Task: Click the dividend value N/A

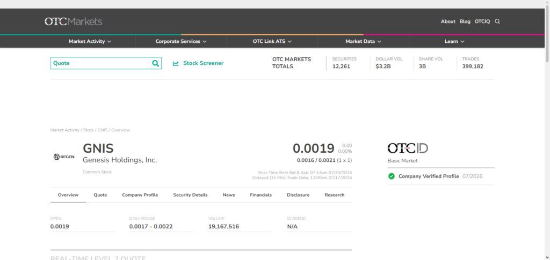Action: [292, 226]
